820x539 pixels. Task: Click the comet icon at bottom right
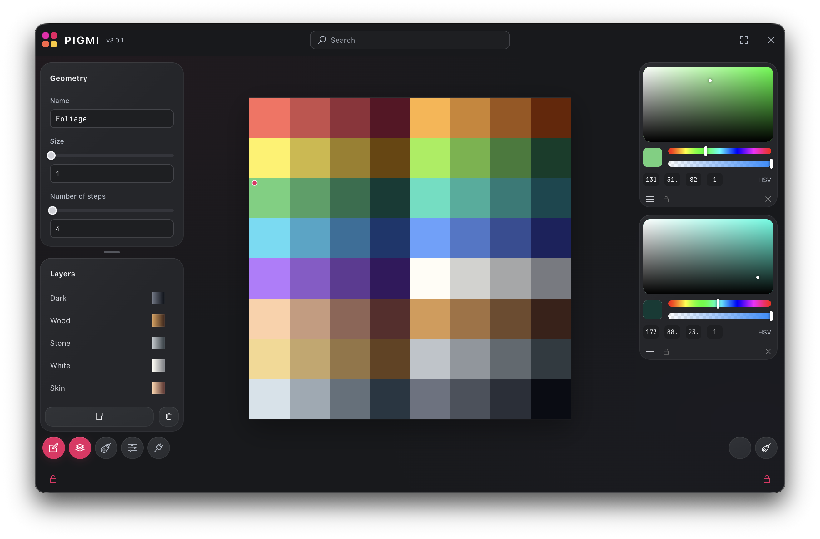click(x=766, y=448)
